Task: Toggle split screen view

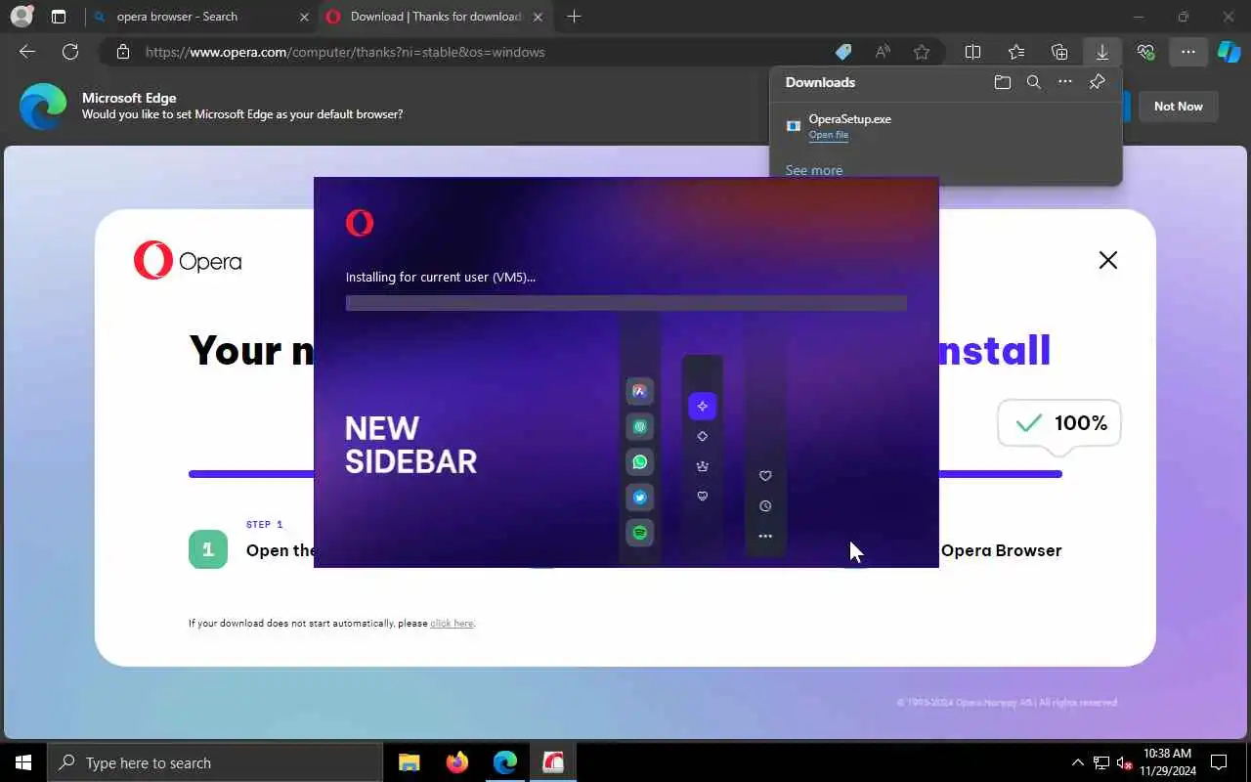Action: [x=972, y=52]
